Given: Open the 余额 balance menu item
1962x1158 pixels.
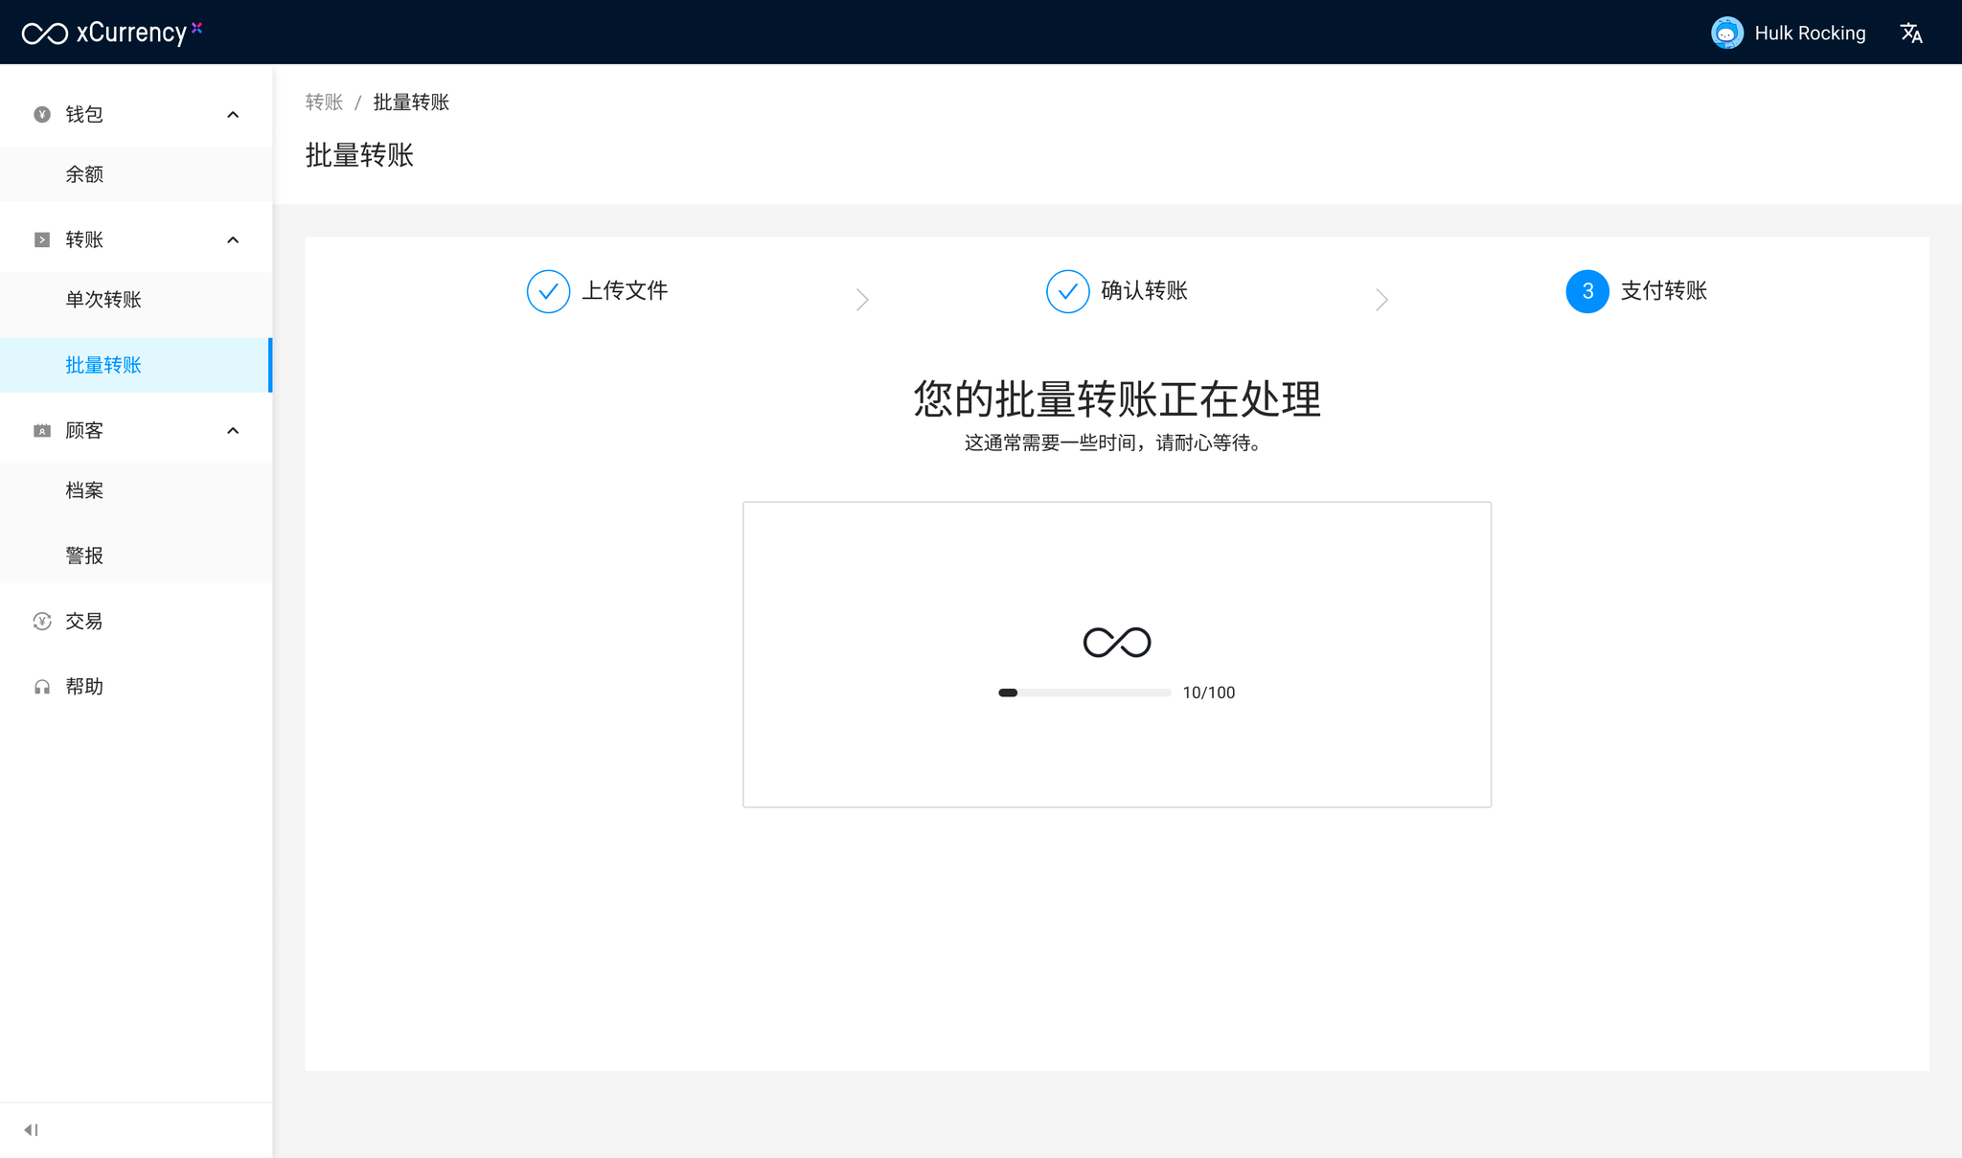Looking at the screenshot, I should point(84,174).
